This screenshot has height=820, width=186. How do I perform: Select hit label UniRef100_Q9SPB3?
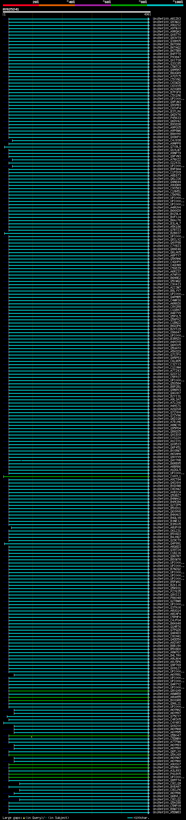click(167, 105)
